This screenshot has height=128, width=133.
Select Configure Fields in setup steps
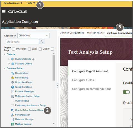click(83, 80)
